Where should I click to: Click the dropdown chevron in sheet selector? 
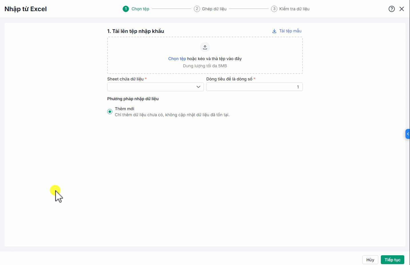pos(198,87)
